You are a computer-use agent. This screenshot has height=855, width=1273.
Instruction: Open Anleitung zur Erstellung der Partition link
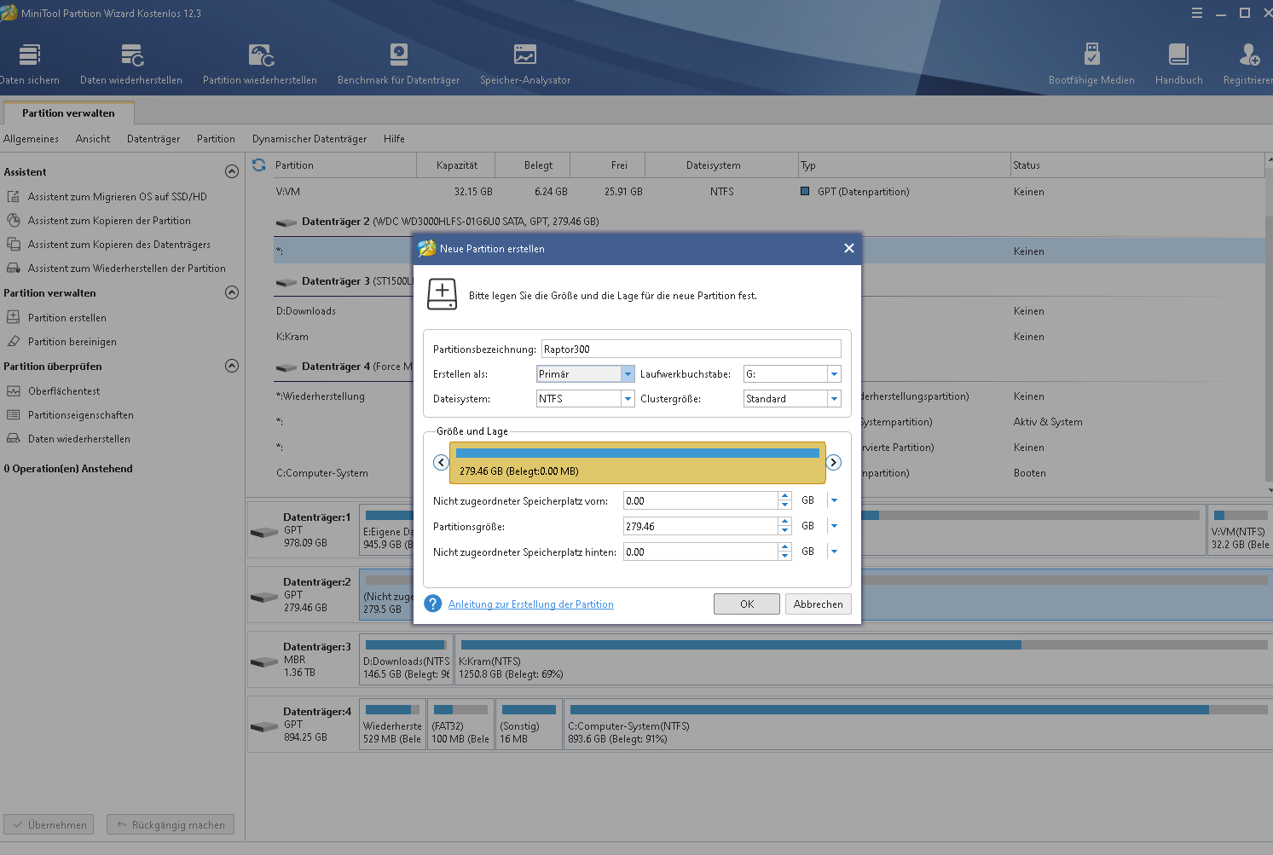tap(530, 604)
